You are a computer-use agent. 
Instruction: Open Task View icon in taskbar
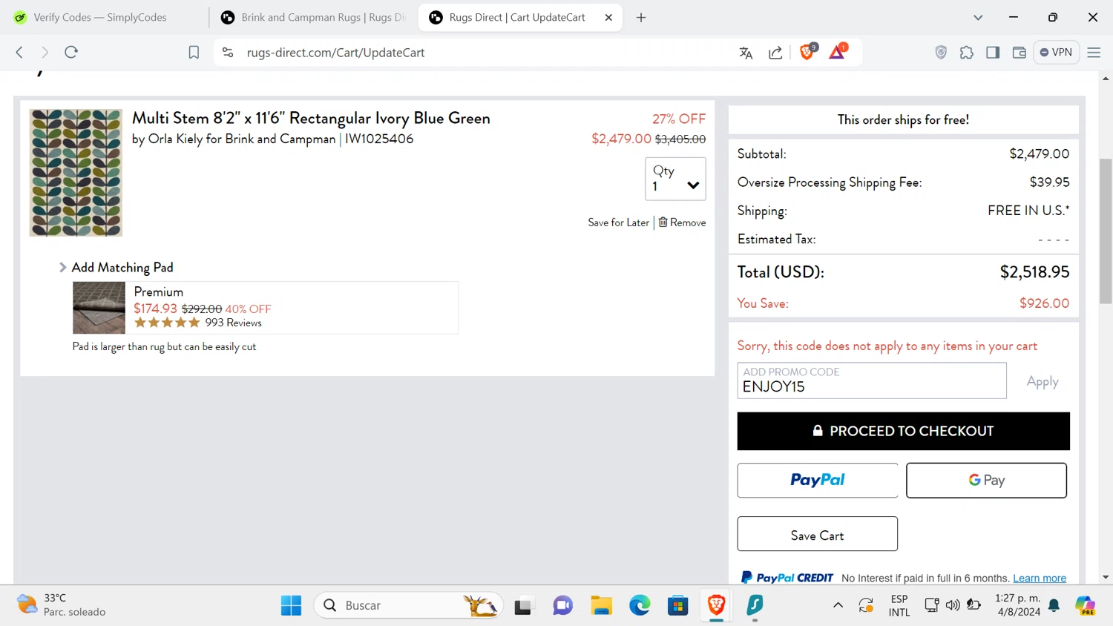tap(523, 605)
